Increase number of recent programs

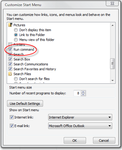(83, 92)
